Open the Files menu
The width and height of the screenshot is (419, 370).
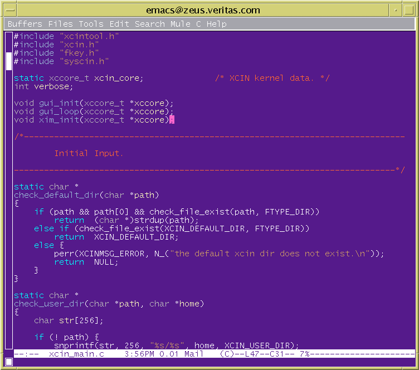coord(61,24)
